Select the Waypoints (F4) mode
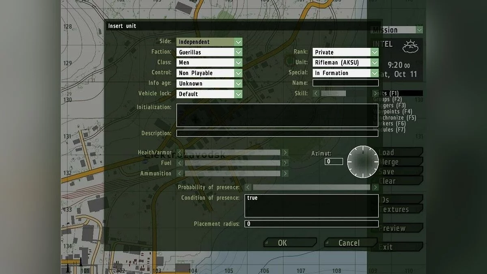487x274 pixels. coord(392,111)
